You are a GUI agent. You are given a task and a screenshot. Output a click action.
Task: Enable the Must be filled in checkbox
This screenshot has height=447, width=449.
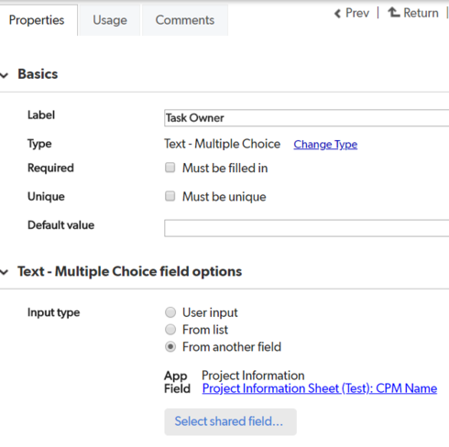click(x=170, y=168)
